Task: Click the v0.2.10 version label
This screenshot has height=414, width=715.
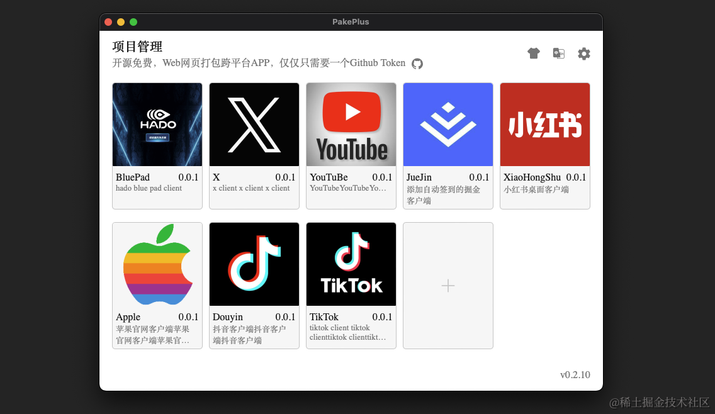Action: pyautogui.click(x=575, y=375)
